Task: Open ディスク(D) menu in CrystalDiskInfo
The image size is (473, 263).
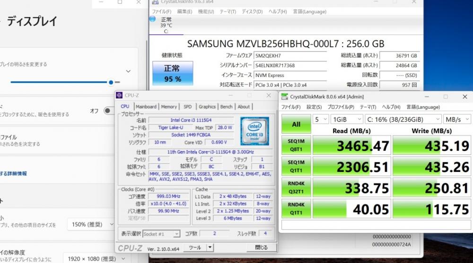Action: [252, 12]
